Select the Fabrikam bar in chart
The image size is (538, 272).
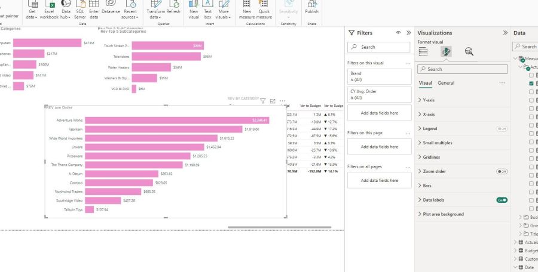click(x=164, y=129)
